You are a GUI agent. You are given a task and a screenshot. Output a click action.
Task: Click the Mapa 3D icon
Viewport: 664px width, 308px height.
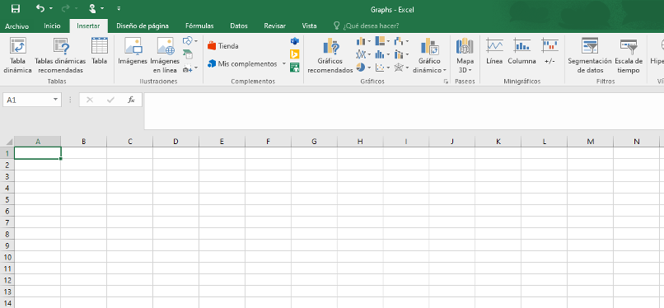point(465,55)
